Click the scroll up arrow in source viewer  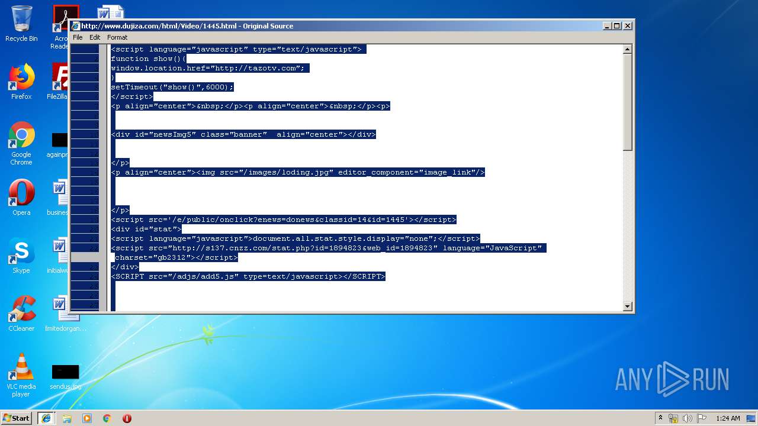click(628, 50)
